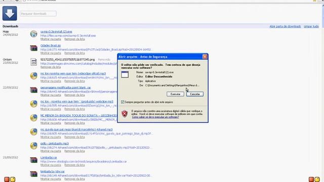Click Remover da lista for sa-mp installer
The width and height of the screenshot is (324, 182).
click(x=74, y=39)
